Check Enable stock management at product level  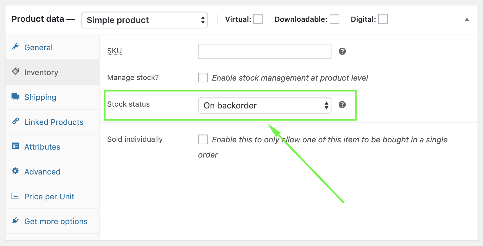(x=203, y=78)
